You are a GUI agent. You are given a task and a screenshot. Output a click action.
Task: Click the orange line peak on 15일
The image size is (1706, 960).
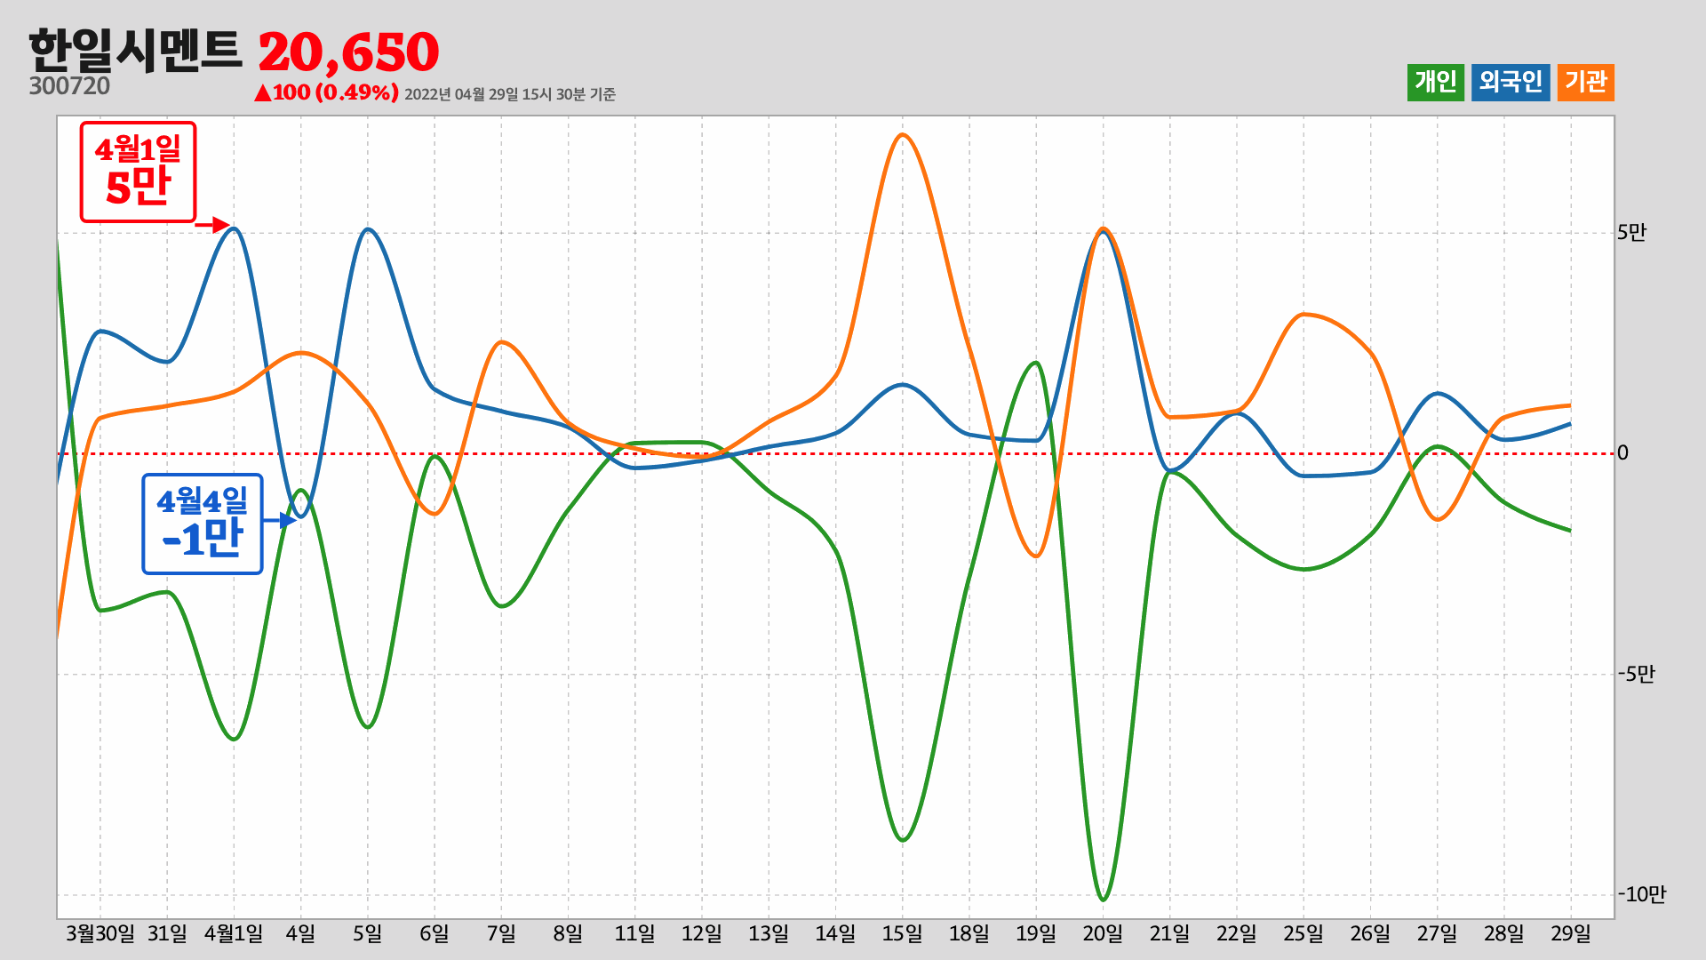pyautogui.click(x=903, y=135)
